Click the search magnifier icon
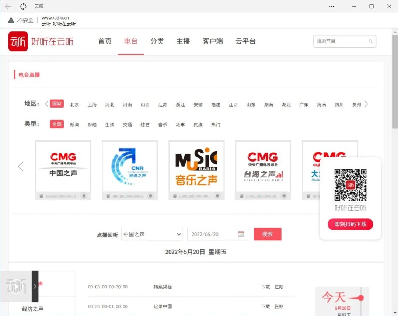398x316 pixels. 370,41
